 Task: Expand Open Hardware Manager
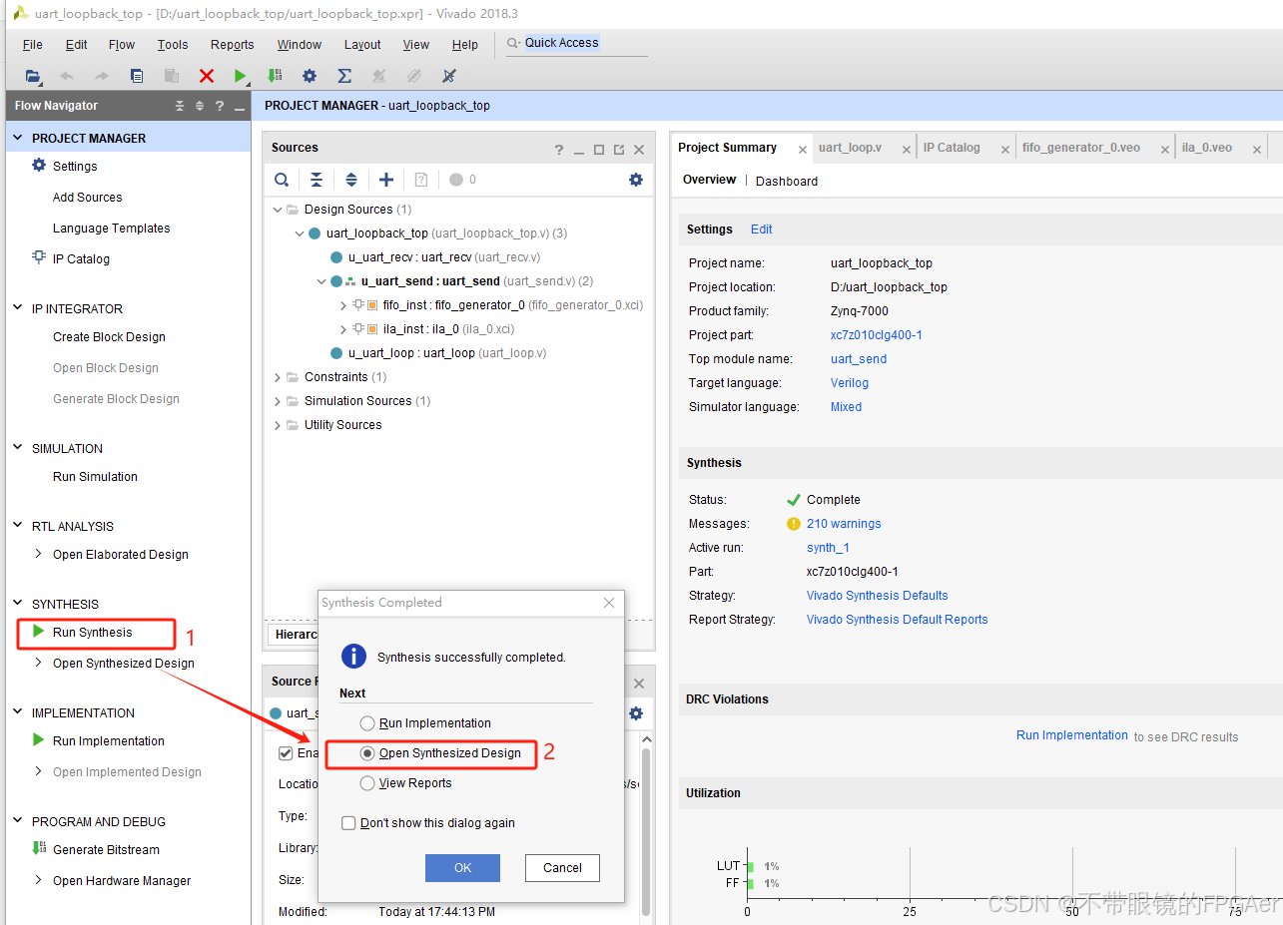click(x=38, y=880)
